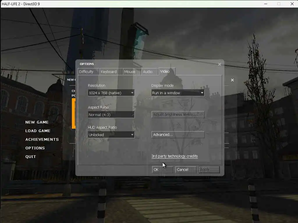
Task: Start a New Game from main menu
Action: click(37, 122)
